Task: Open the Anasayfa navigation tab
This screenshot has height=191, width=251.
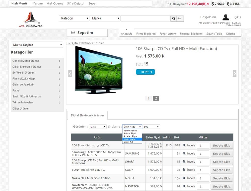Action: click(x=127, y=34)
